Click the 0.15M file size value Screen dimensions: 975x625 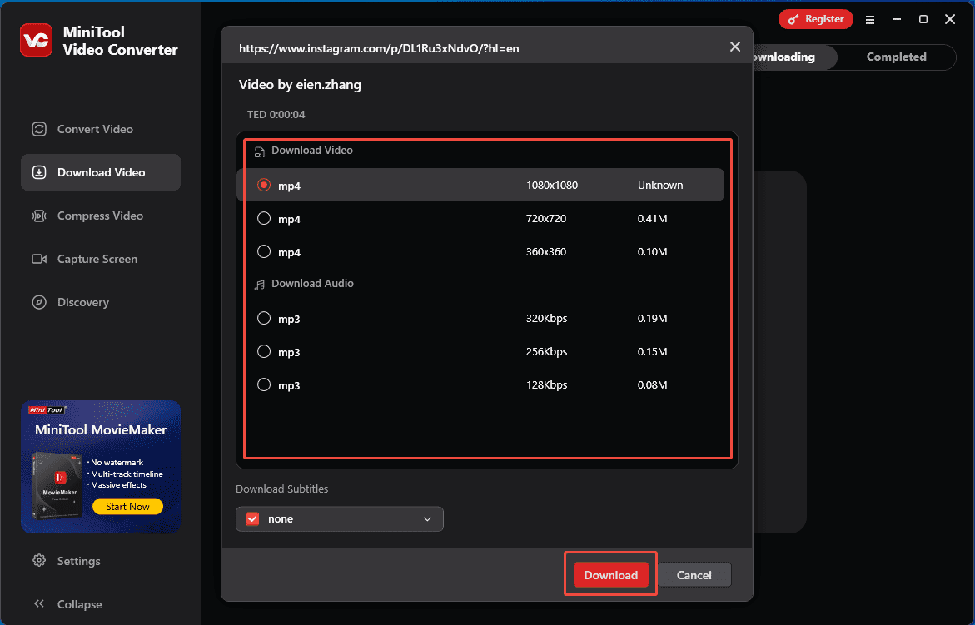652,352
